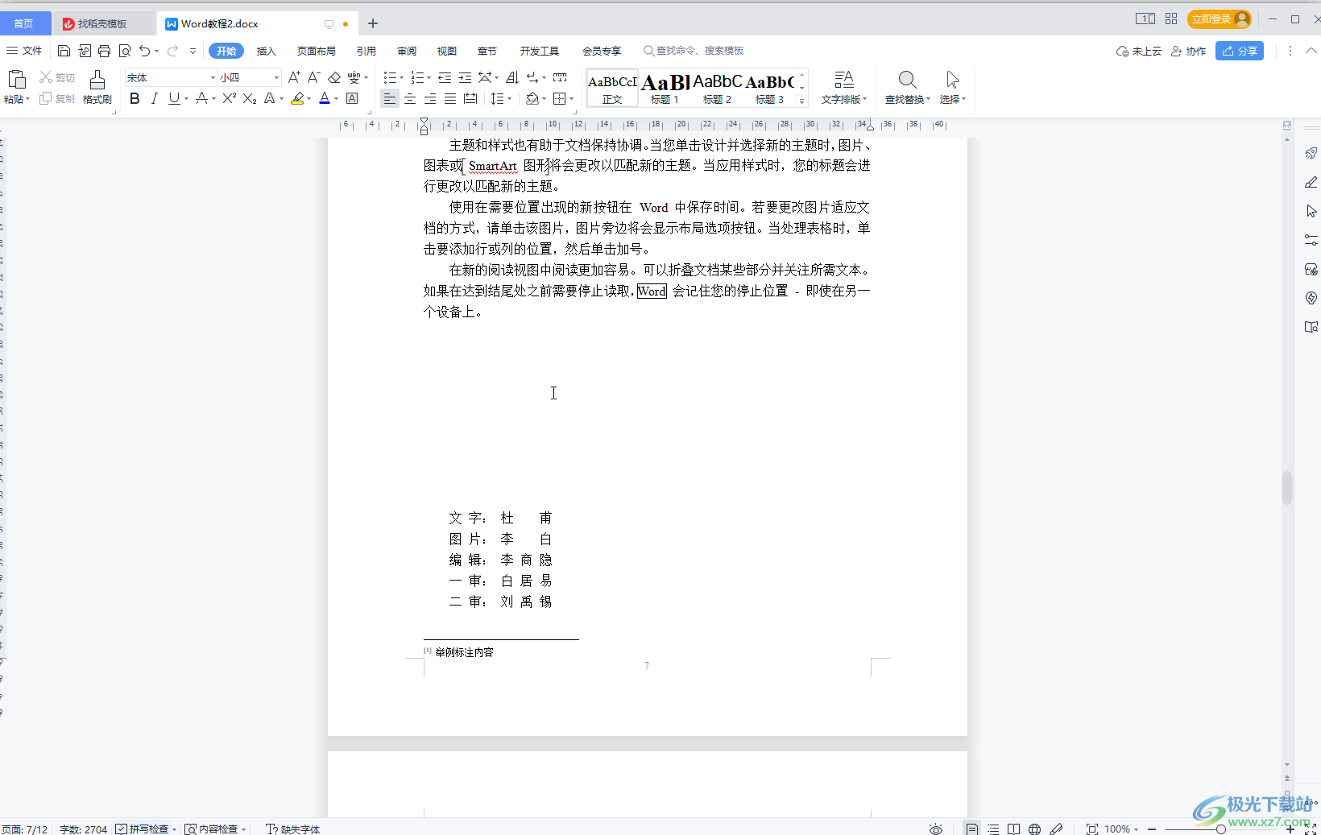Undo the last action
Image resolution: width=1321 pixels, height=835 pixels.
pos(144,51)
